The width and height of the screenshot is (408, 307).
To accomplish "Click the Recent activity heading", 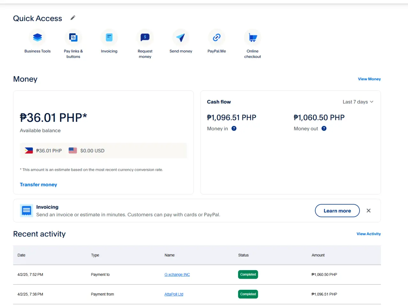I will [x=39, y=234].
